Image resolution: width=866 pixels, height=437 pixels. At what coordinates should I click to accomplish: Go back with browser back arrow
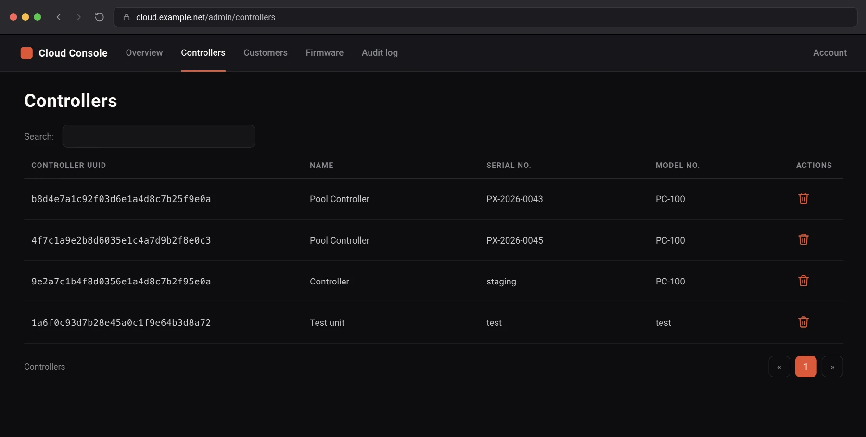tap(59, 17)
